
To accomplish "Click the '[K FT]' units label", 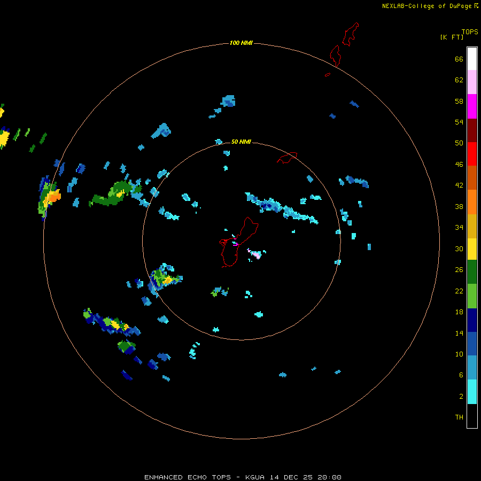I will tap(452, 37).
